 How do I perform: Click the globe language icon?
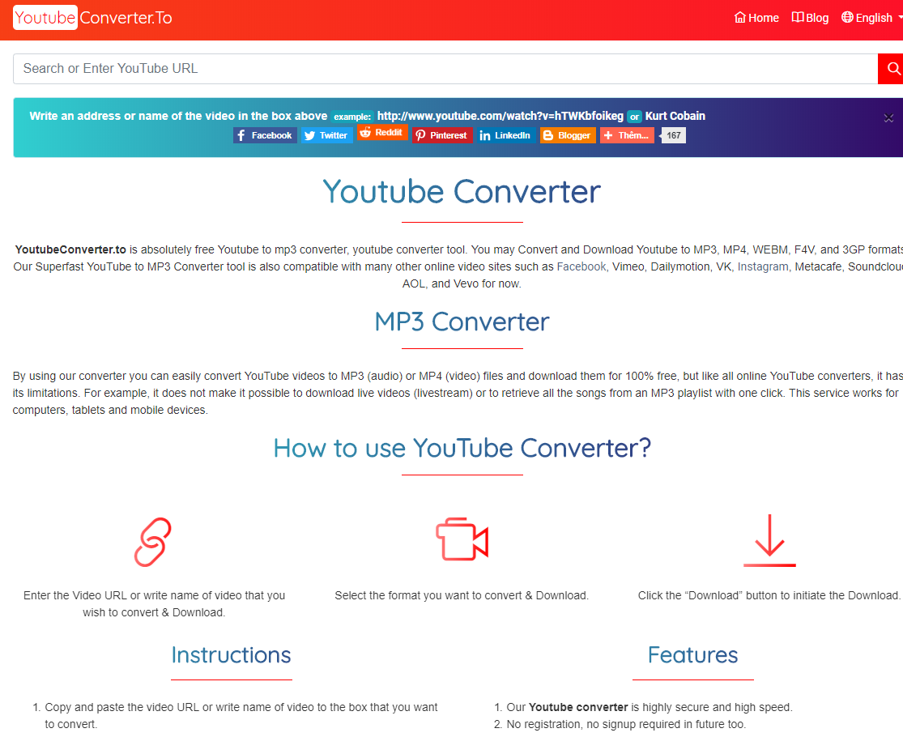(847, 17)
